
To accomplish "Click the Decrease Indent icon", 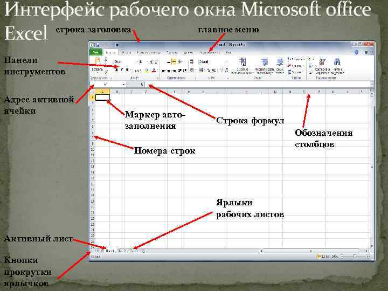I will click(180, 71).
